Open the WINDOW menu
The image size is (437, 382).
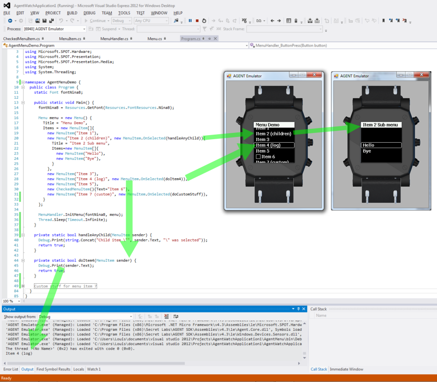pos(159,13)
